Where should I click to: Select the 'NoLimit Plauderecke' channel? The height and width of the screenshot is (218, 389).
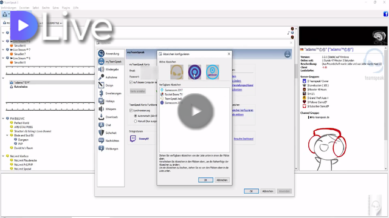click(26, 160)
